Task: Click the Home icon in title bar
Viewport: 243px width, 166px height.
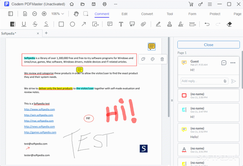Action: (x=72, y=4)
